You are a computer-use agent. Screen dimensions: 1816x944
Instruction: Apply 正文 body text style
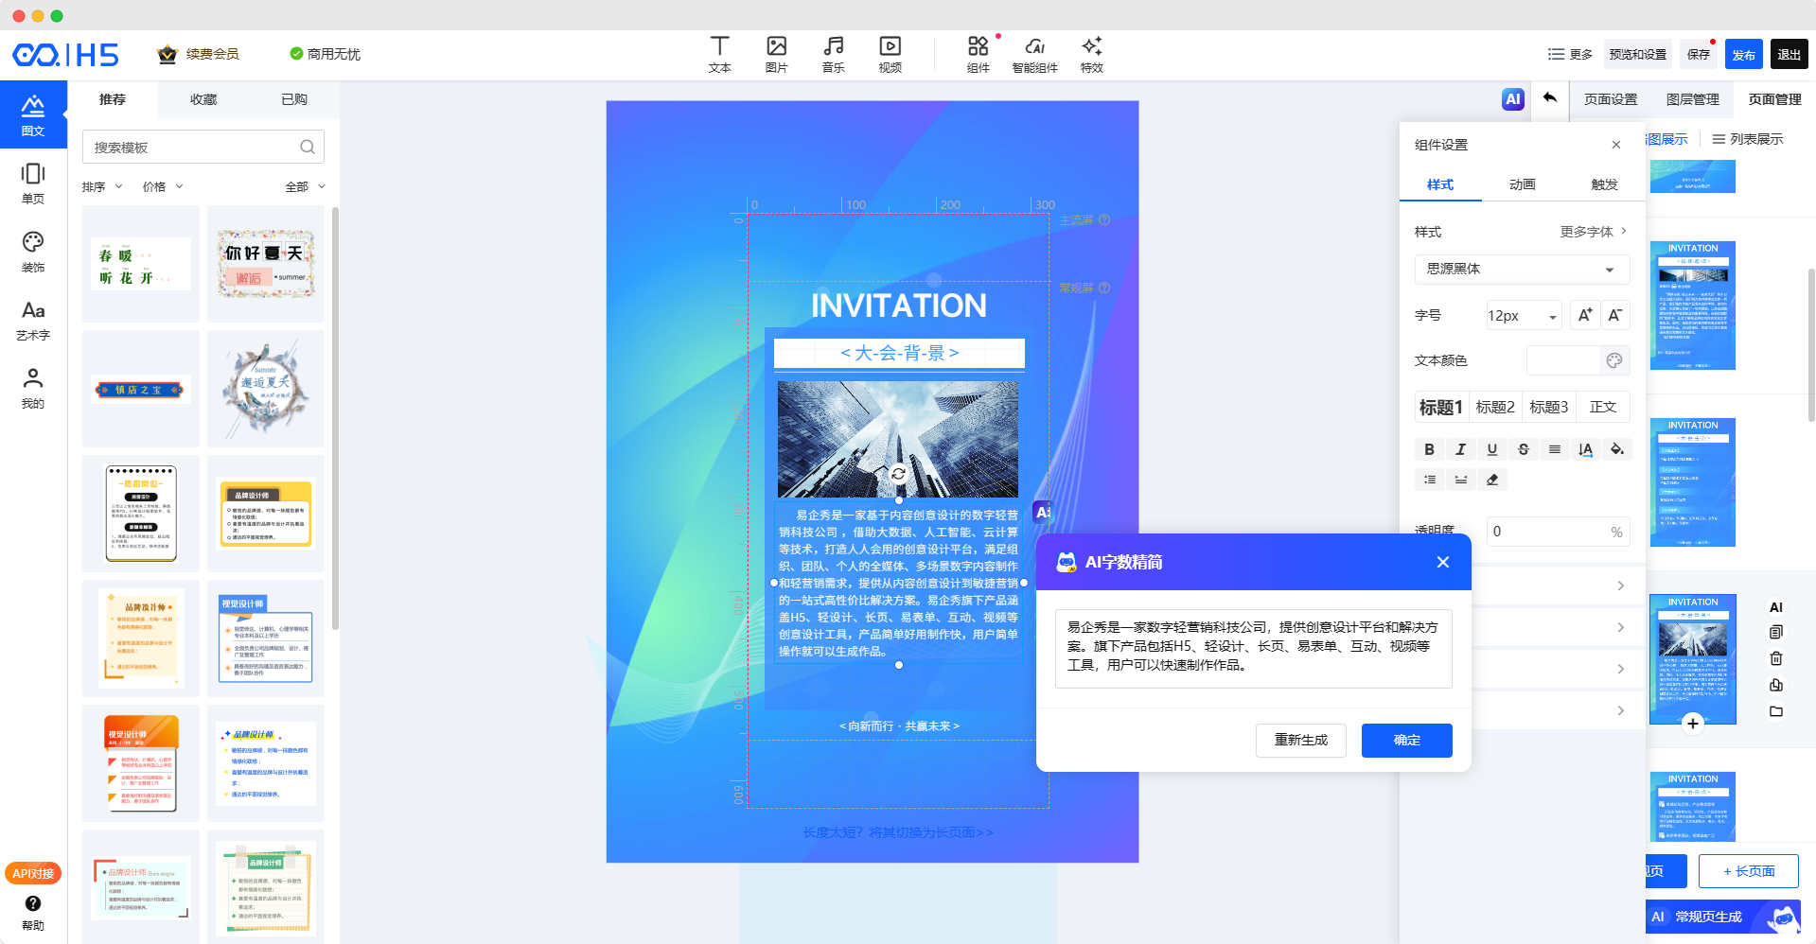pos(1603,407)
